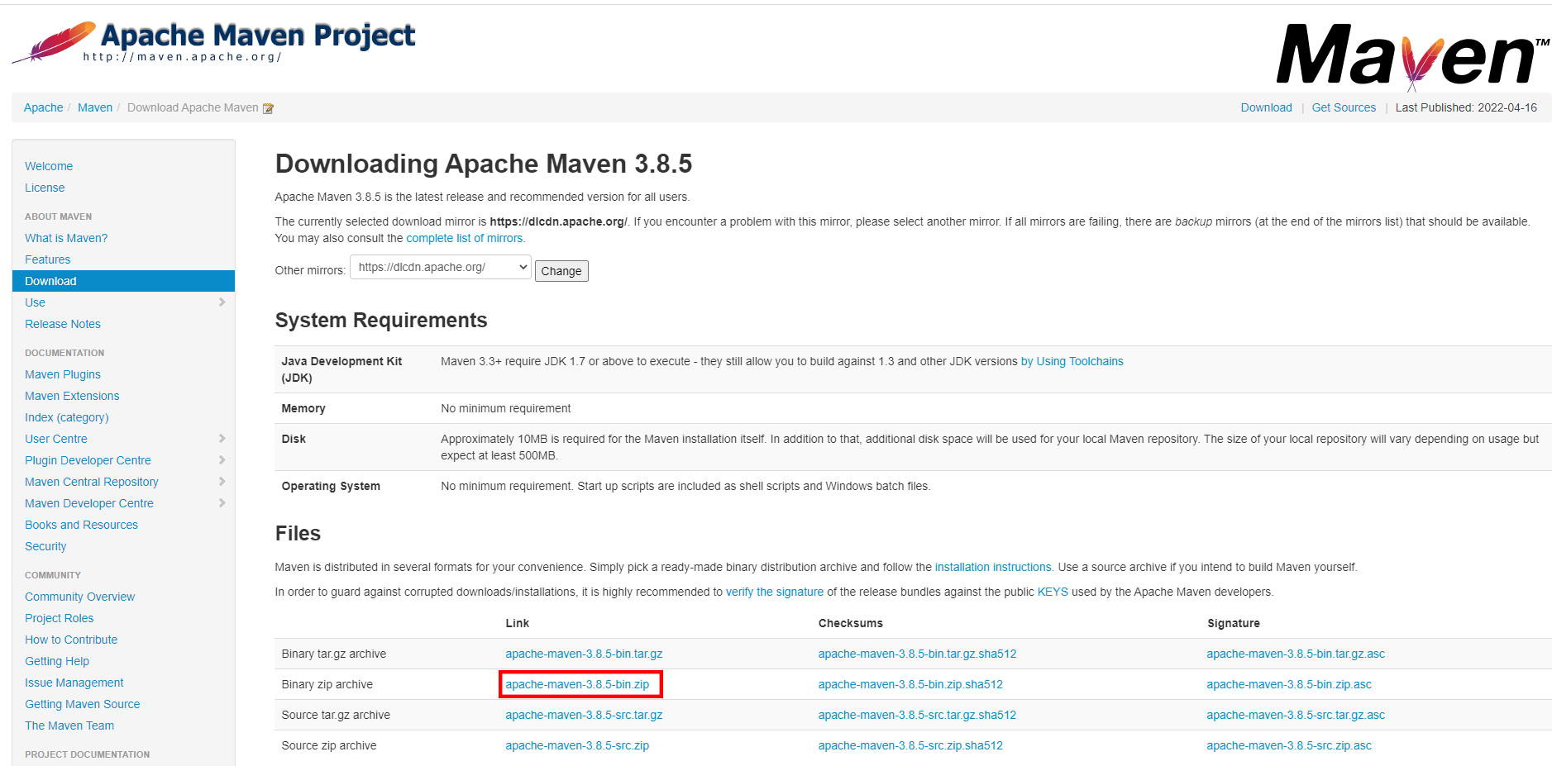Screen dimensions: 1552x766
Task: Open Maven Extensions page
Action: coord(72,396)
